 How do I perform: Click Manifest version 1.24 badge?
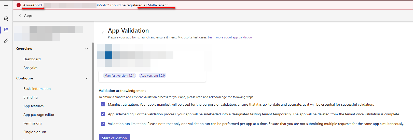click(x=119, y=76)
